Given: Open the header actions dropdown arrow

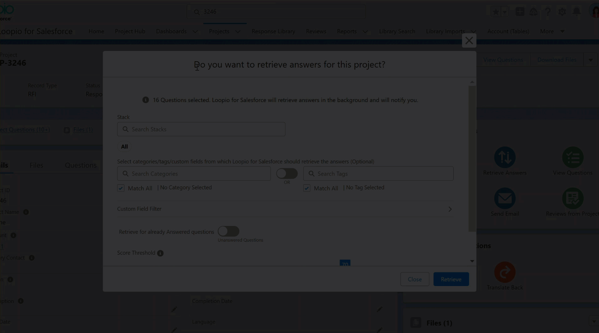Looking at the screenshot, I should point(590,60).
